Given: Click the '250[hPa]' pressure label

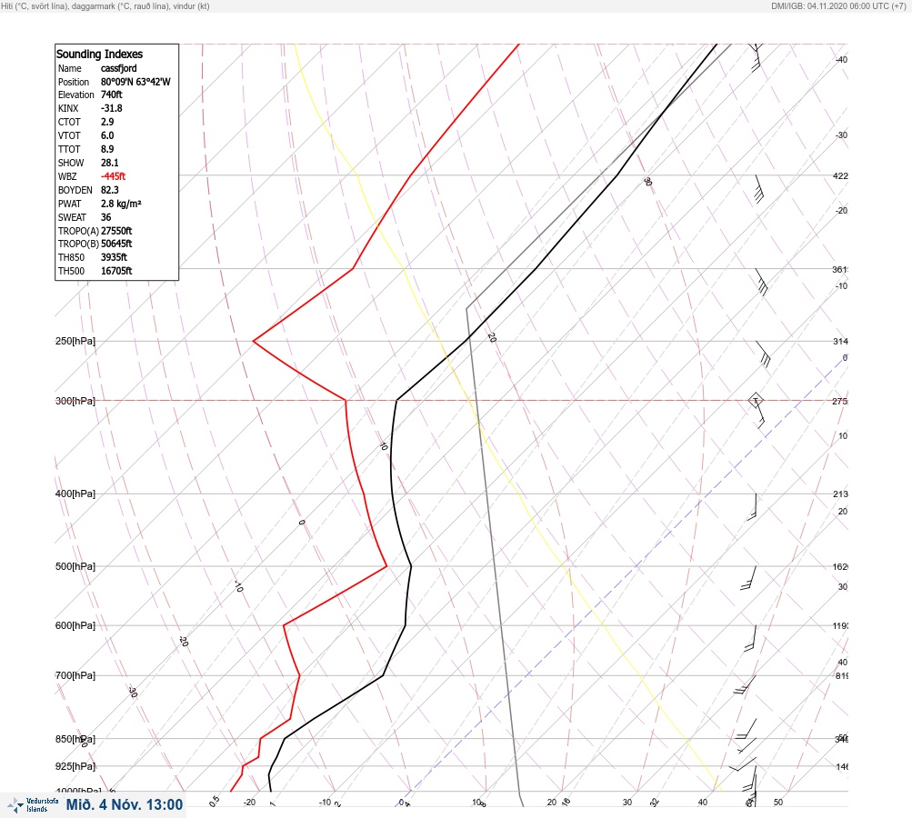Looking at the screenshot, I should tap(75, 341).
